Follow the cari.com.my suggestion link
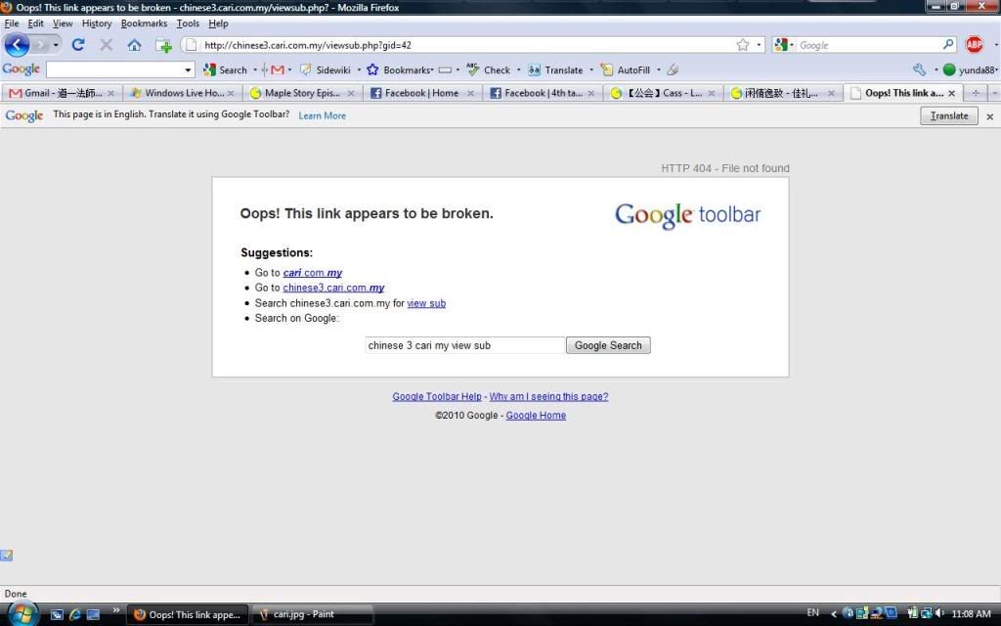The height and width of the screenshot is (626, 1001). (x=312, y=273)
